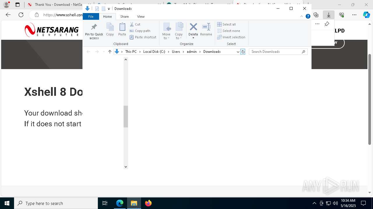Click New folder icon in Quick Access Toolbar
Viewport: 373px width, 209px height.
103,9
